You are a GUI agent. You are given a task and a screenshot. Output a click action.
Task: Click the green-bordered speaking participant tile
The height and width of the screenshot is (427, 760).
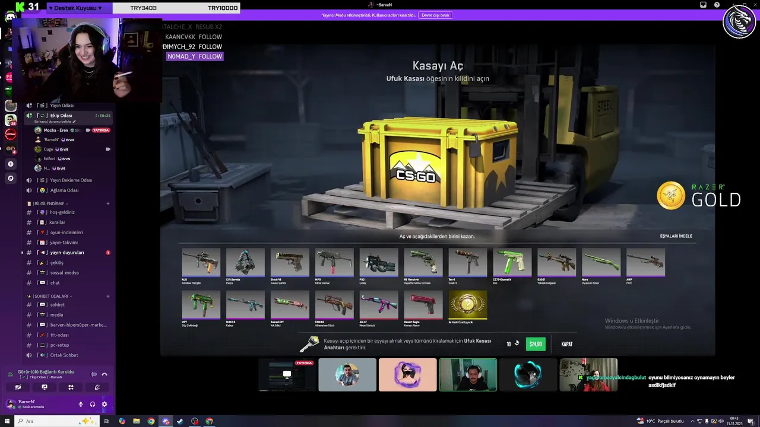[468, 375]
